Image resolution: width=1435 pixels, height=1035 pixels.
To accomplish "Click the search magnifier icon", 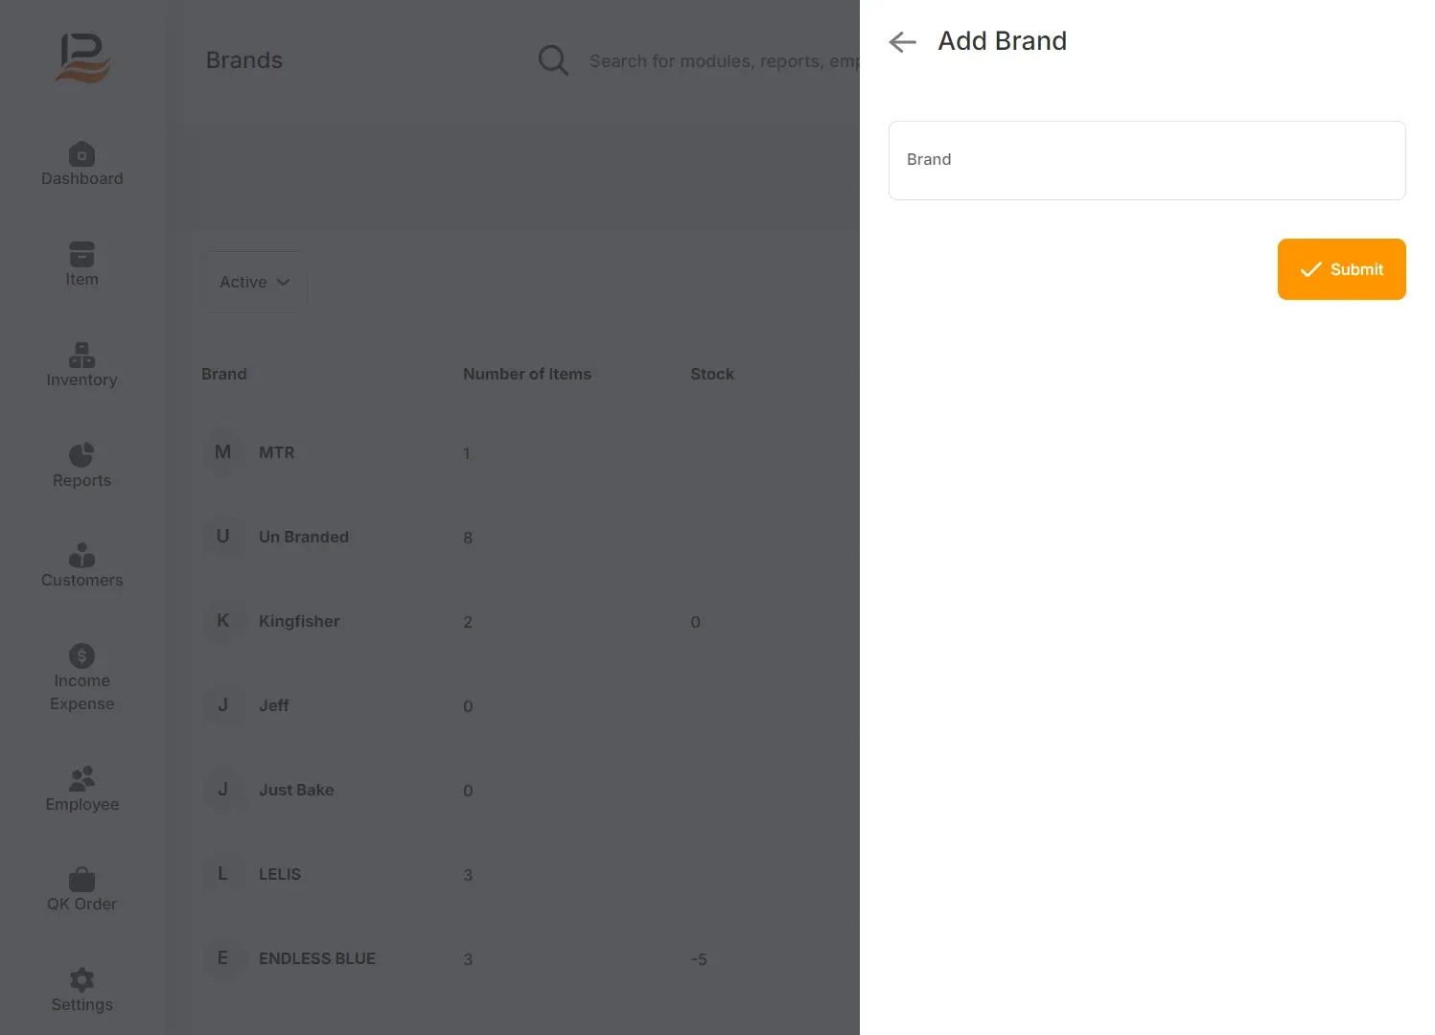I will 553,60.
